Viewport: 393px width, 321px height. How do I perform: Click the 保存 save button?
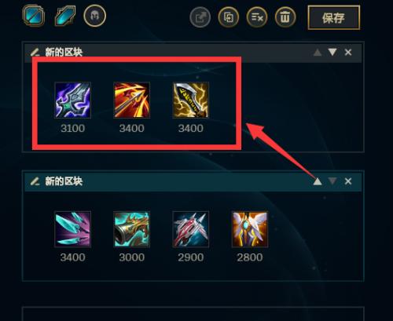pyautogui.click(x=334, y=17)
